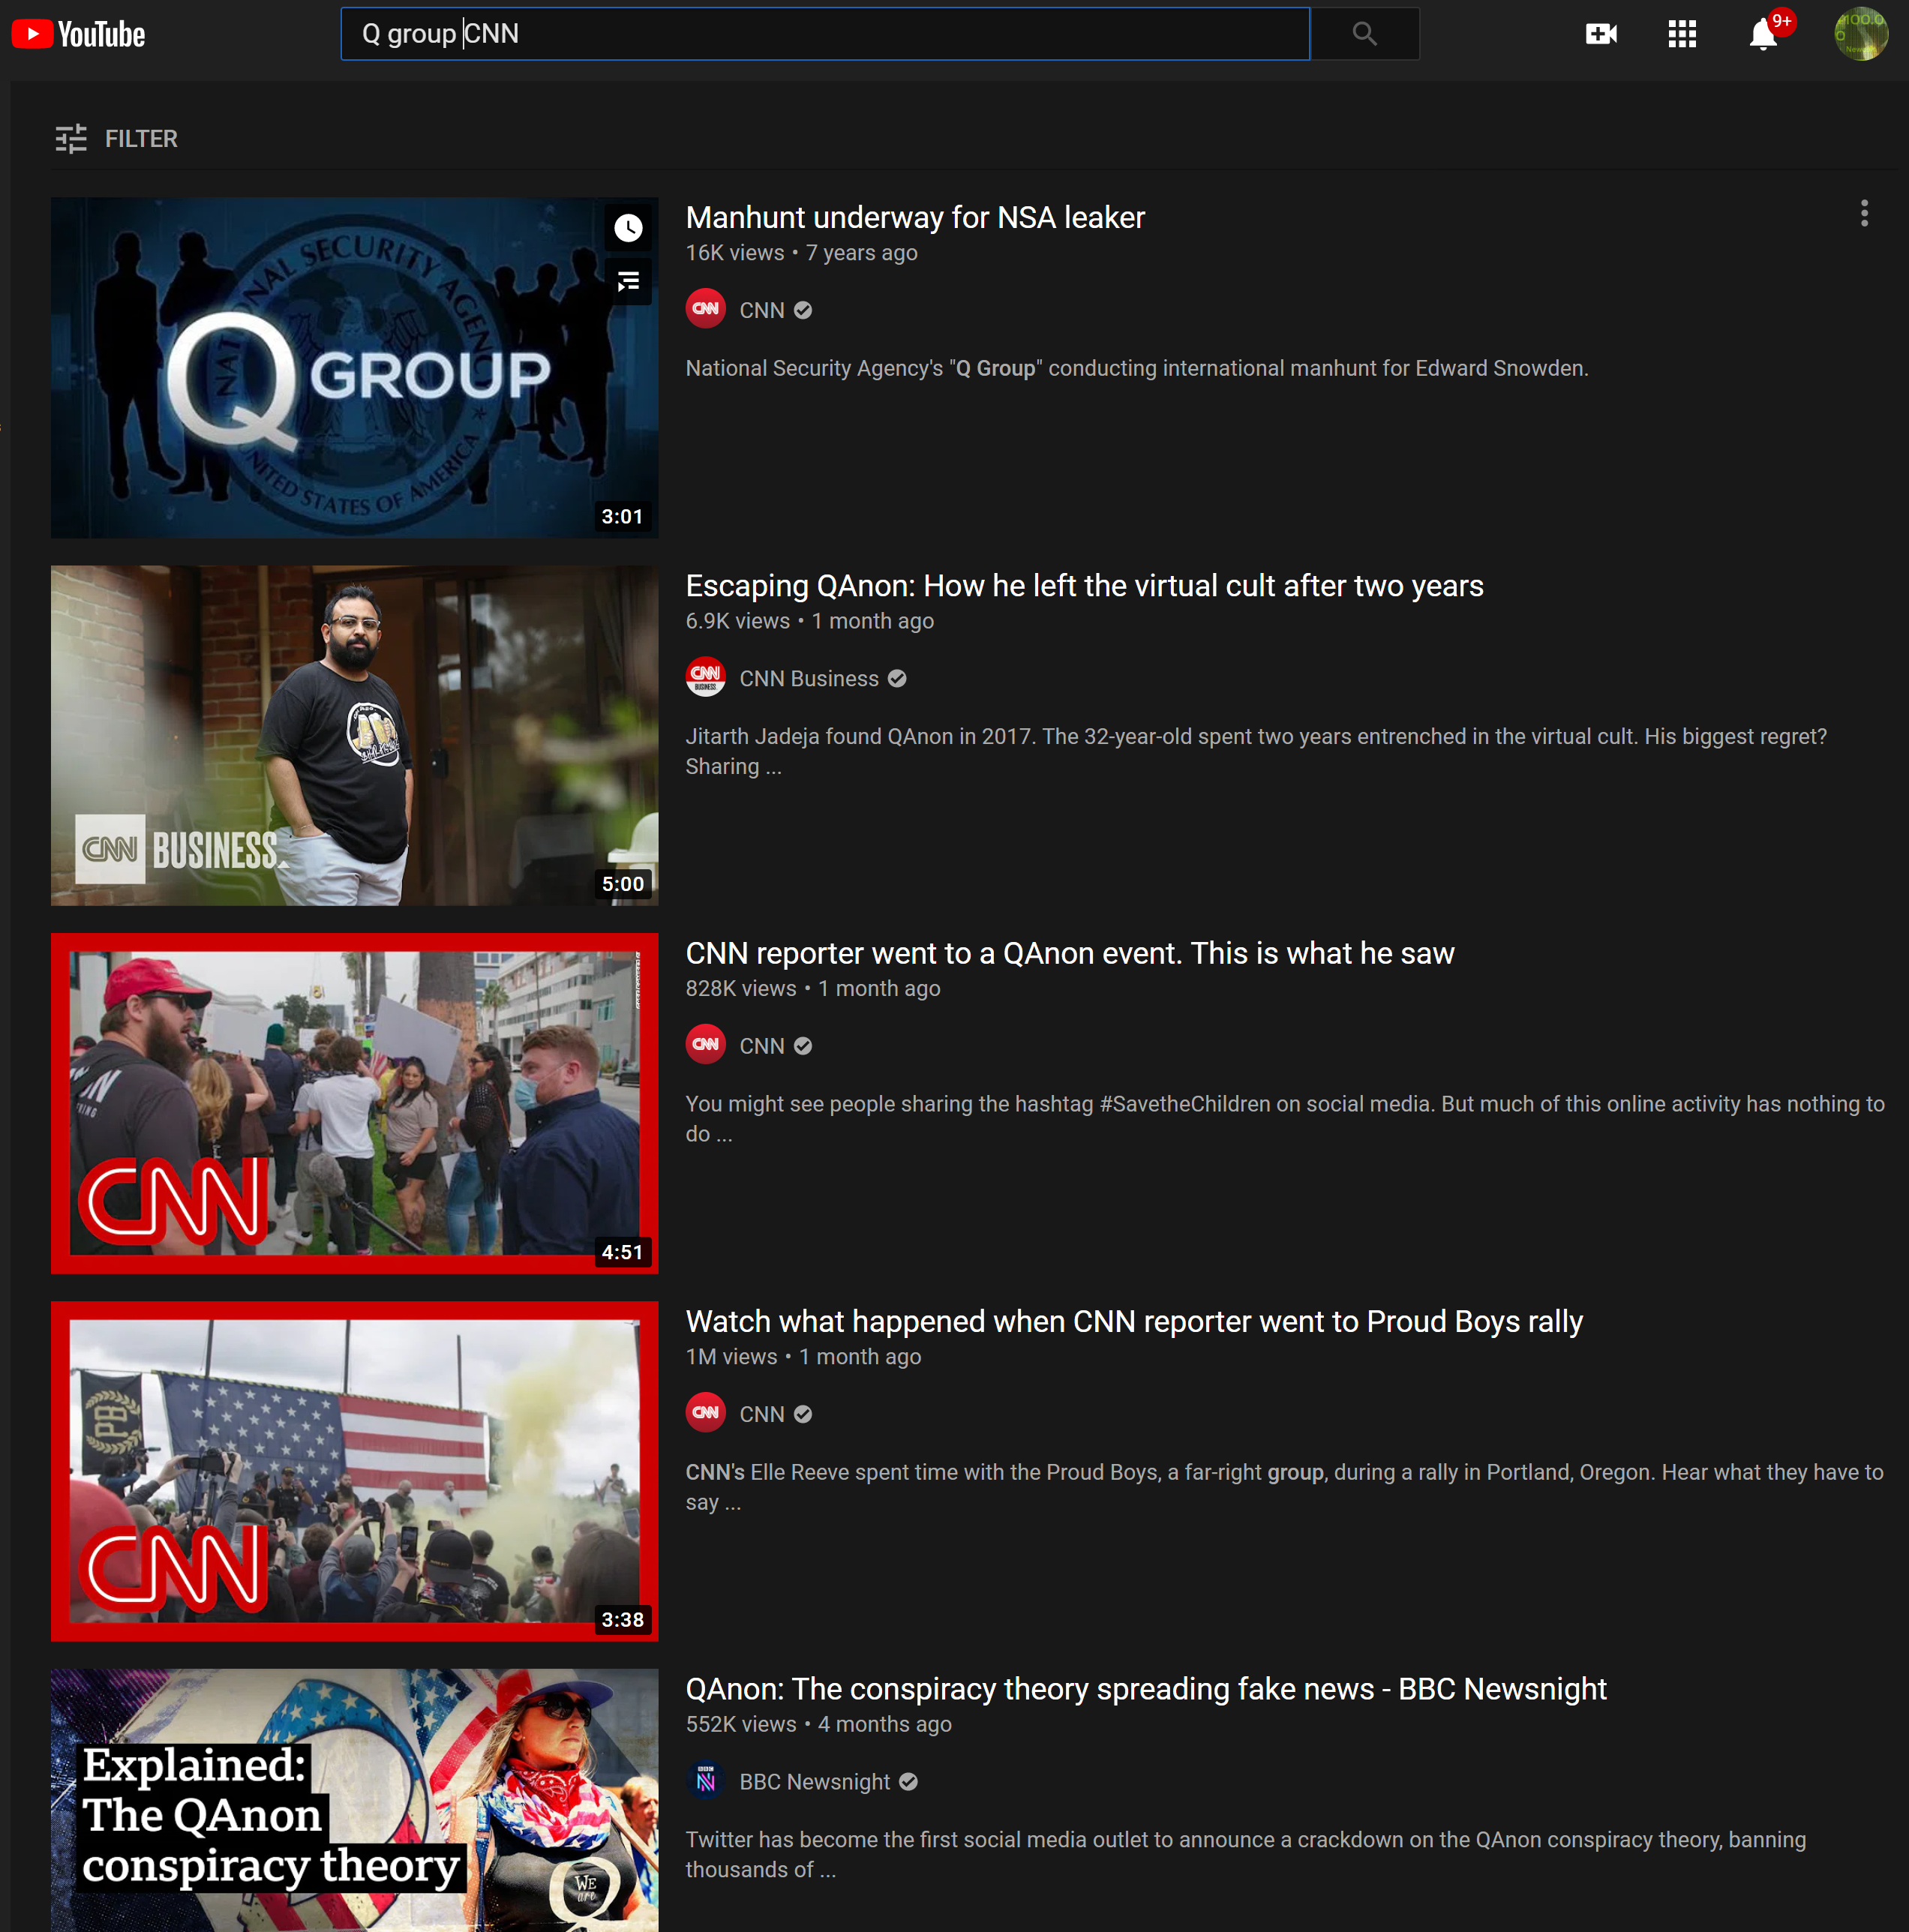Play the Proud Boys rally flag thumbnail
Screen dimensions: 1909x1932
(x=354, y=1472)
